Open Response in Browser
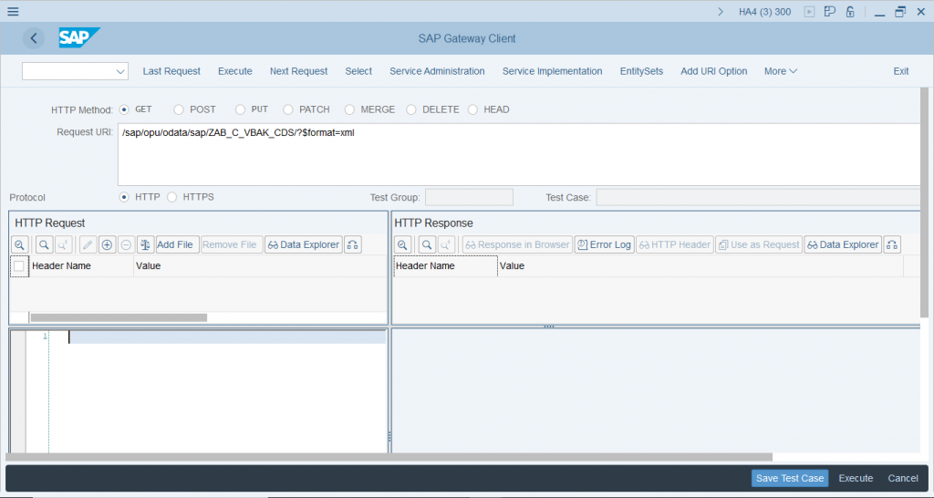The height and width of the screenshot is (498, 934). tap(518, 244)
